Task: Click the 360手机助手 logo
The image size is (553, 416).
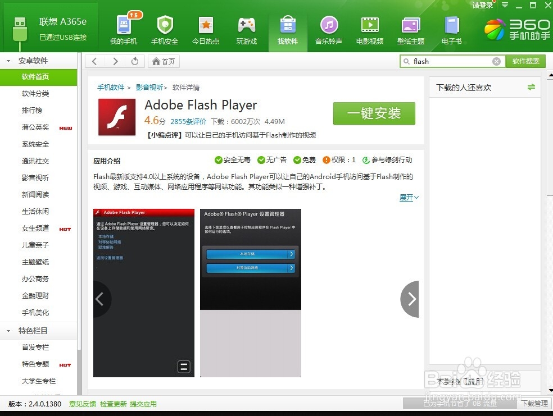Action: click(x=517, y=30)
